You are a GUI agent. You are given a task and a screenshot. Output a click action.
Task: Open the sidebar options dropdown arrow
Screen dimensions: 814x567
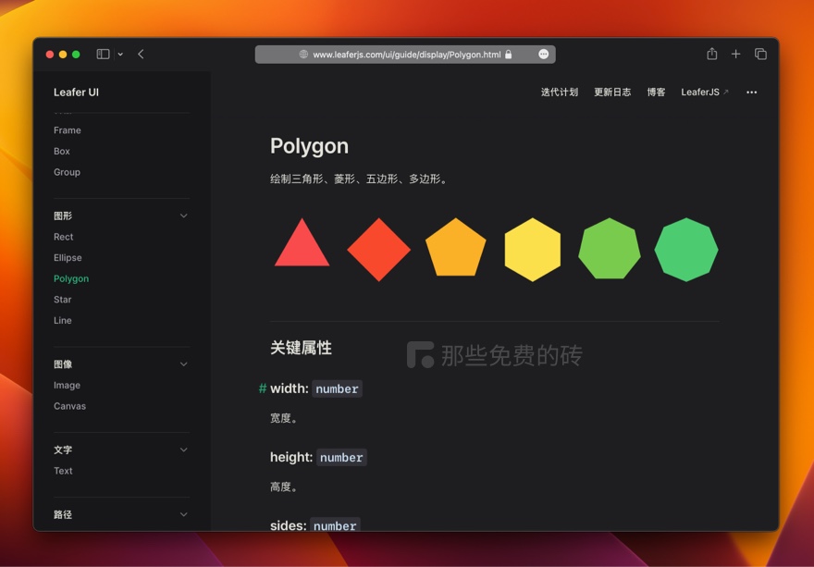pyautogui.click(x=120, y=54)
